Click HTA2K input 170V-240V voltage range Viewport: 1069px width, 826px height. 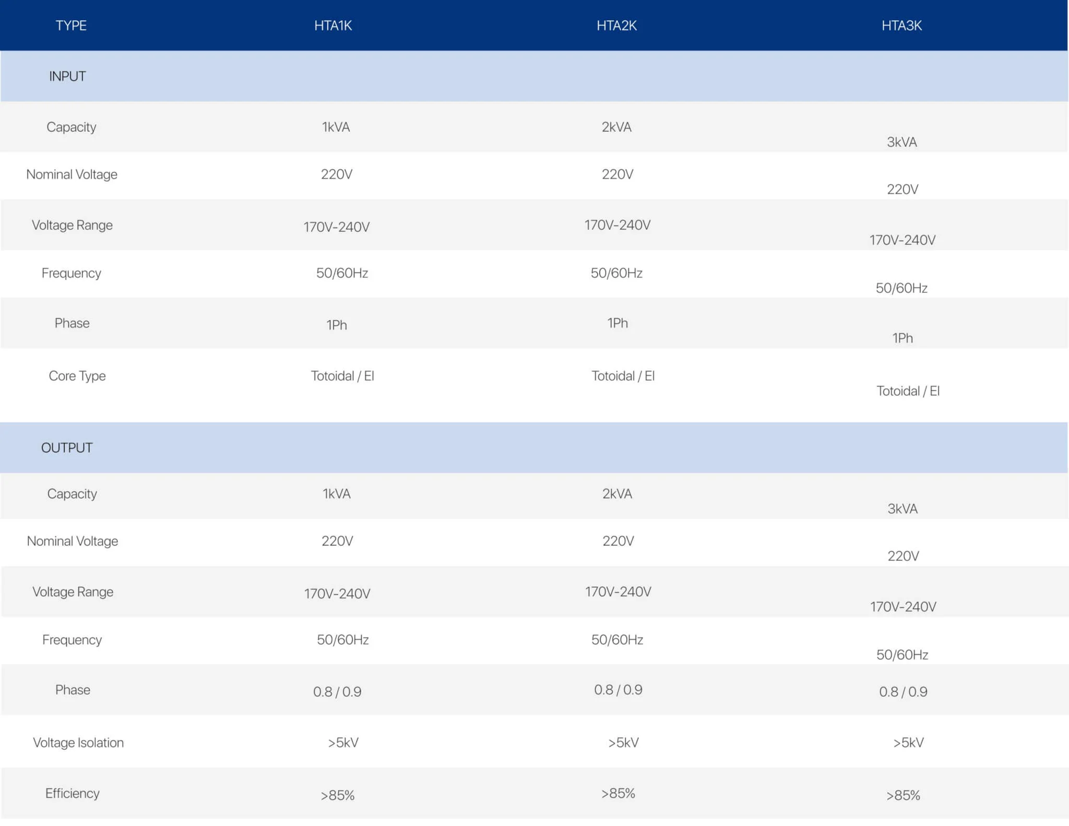(x=617, y=225)
